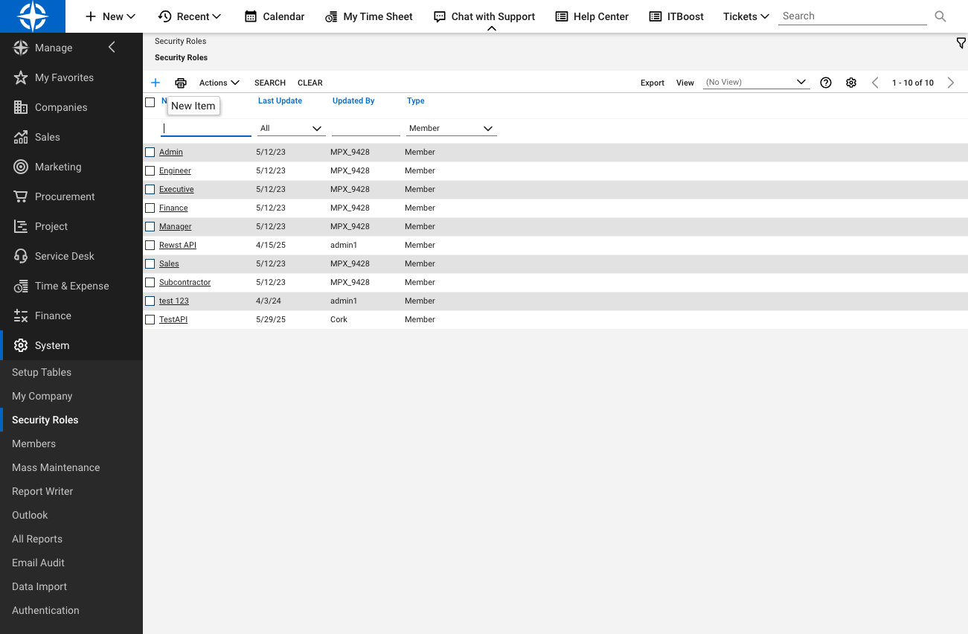Click the Export button
The height and width of the screenshot is (634, 968).
pyautogui.click(x=653, y=83)
